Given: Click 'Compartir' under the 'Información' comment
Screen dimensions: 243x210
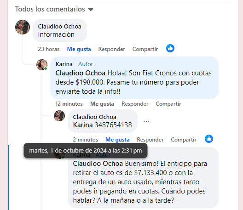Looking at the screenshot, I should coord(145,49).
